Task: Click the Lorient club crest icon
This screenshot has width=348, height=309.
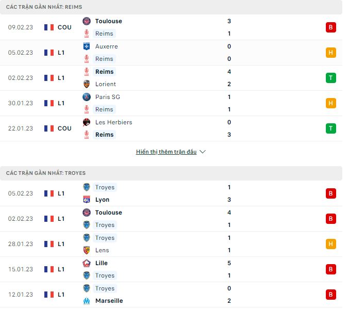Action: pos(87,84)
